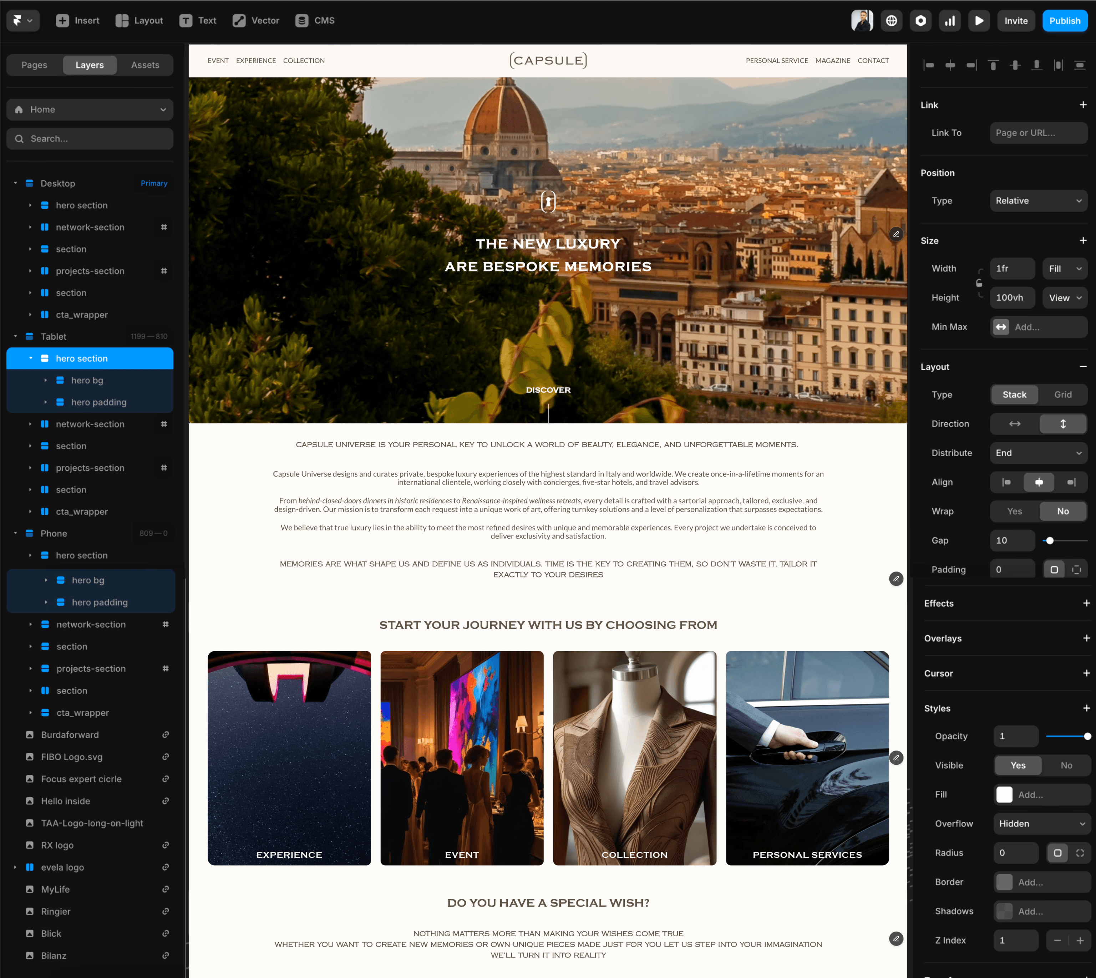Open the Layout insert menu
The width and height of the screenshot is (1096, 978).
coord(139,20)
